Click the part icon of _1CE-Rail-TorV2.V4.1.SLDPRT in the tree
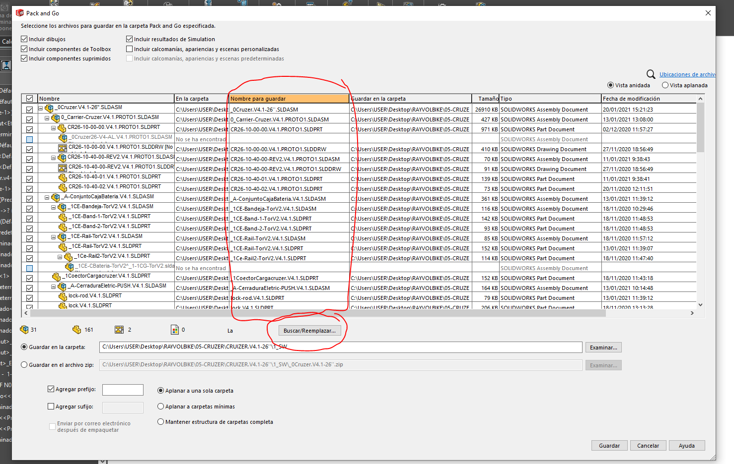 click(x=63, y=246)
